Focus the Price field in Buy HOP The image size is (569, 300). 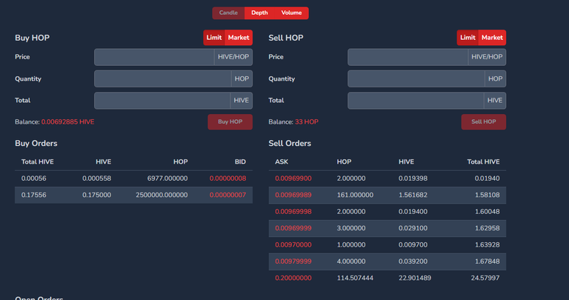pyautogui.click(x=154, y=57)
